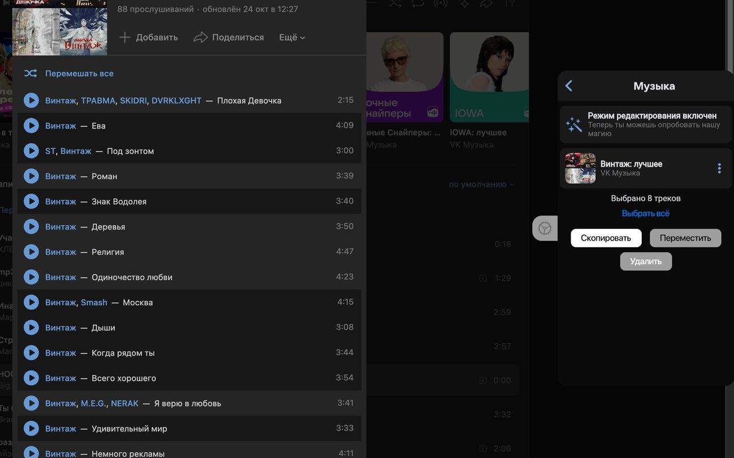Play the track Деревья

pyautogui.click(x=31, y=227)
